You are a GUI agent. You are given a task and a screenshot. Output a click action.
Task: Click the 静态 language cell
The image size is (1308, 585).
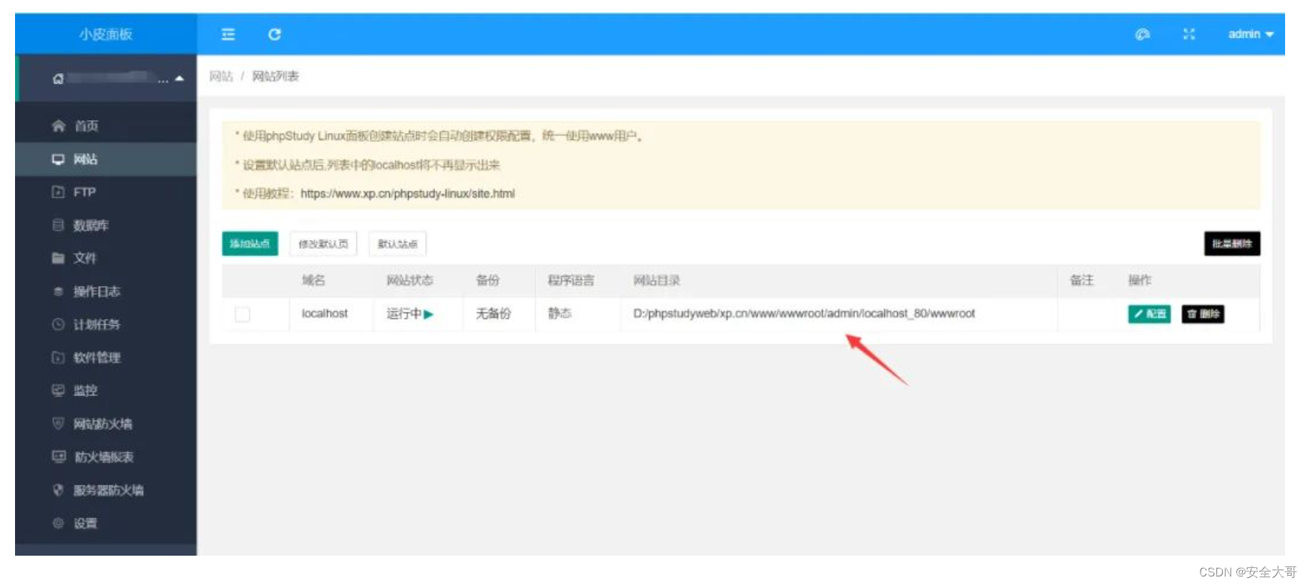560,313
